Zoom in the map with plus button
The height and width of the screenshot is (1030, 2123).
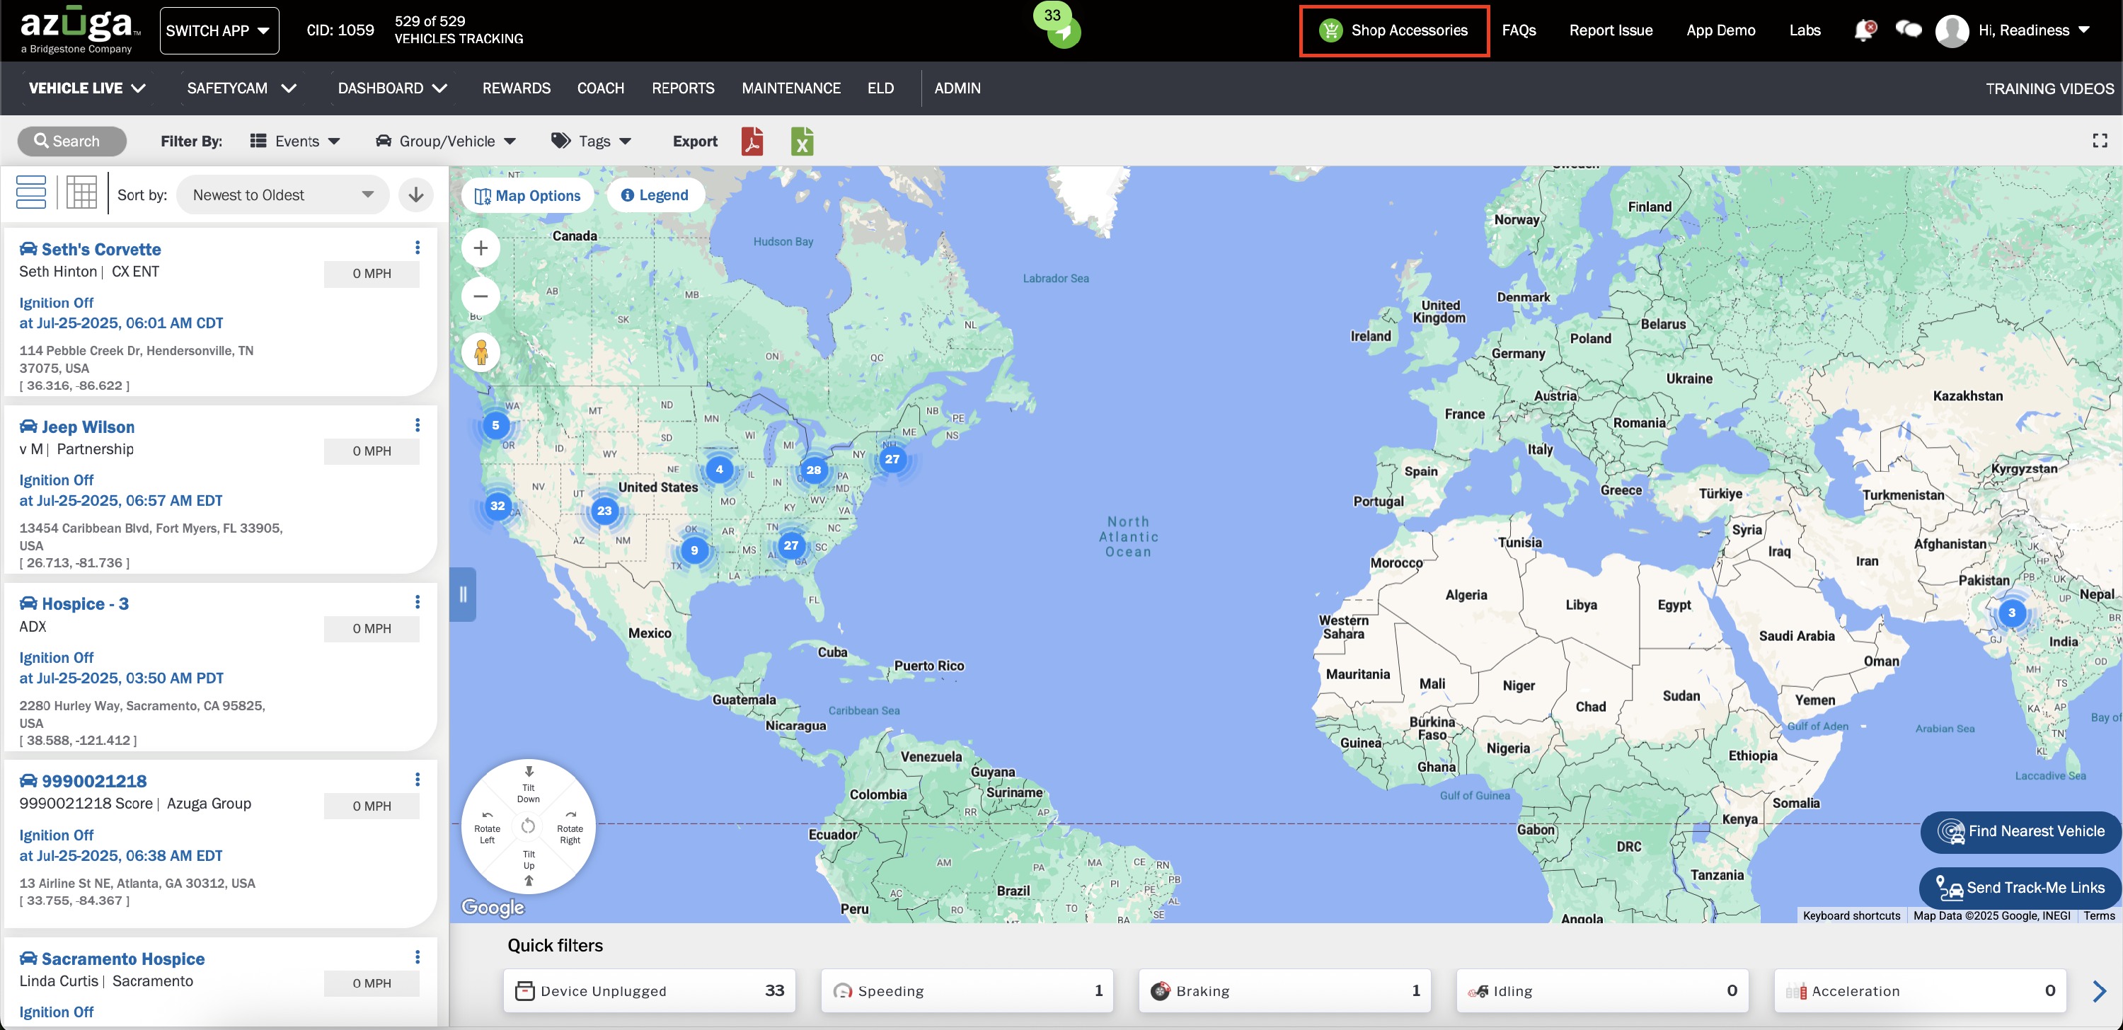(x=481, y=248)
